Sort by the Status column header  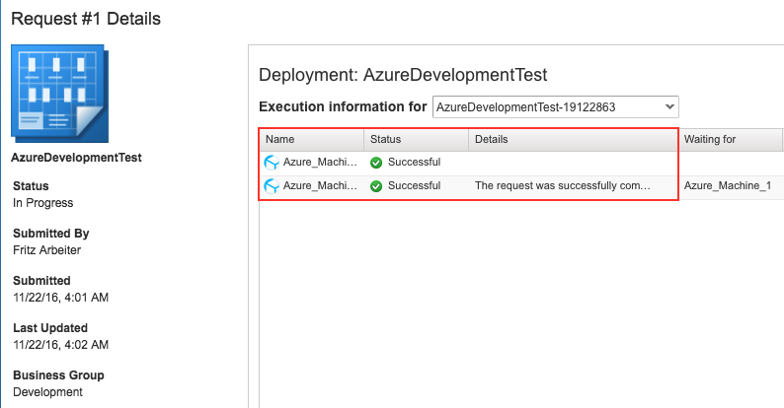(x=416, y=140)
